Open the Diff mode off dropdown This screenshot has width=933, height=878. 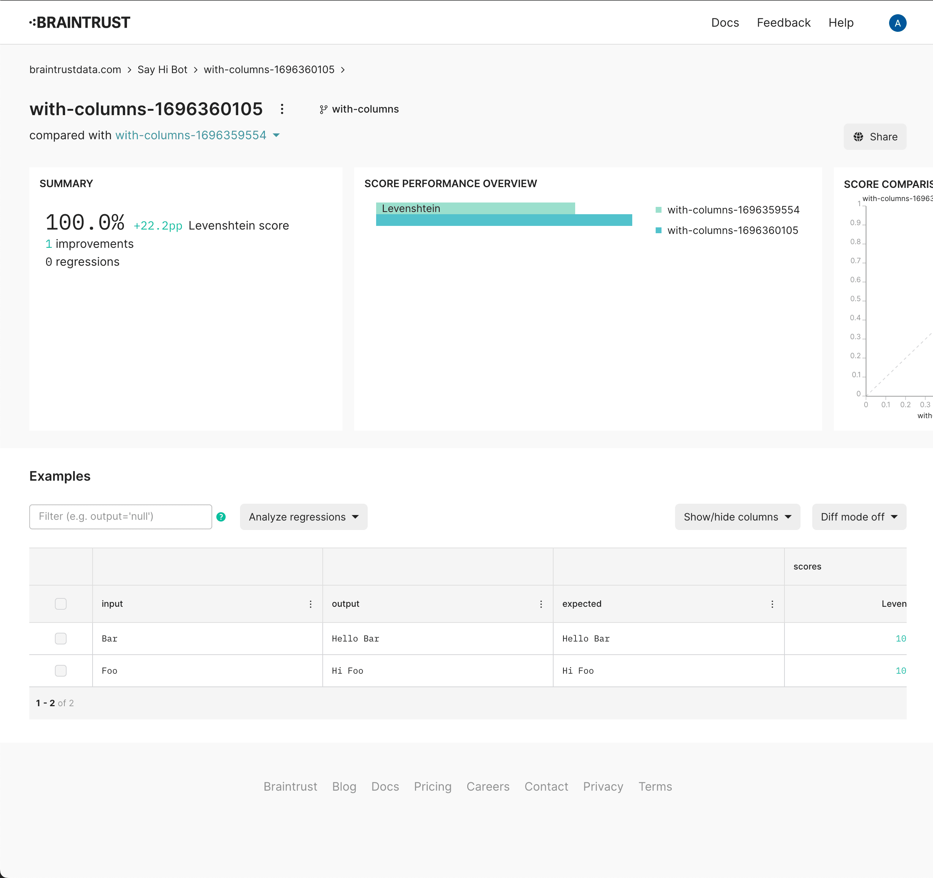[858, 516]
